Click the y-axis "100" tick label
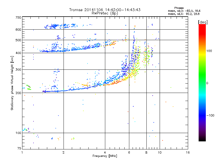 (x=18, y=133)
